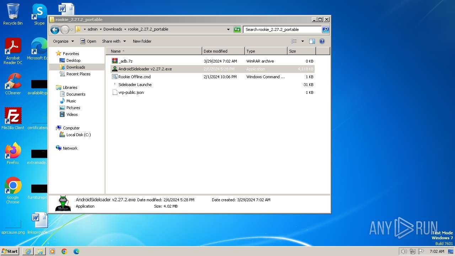Open the Documents library

[76, 94]
